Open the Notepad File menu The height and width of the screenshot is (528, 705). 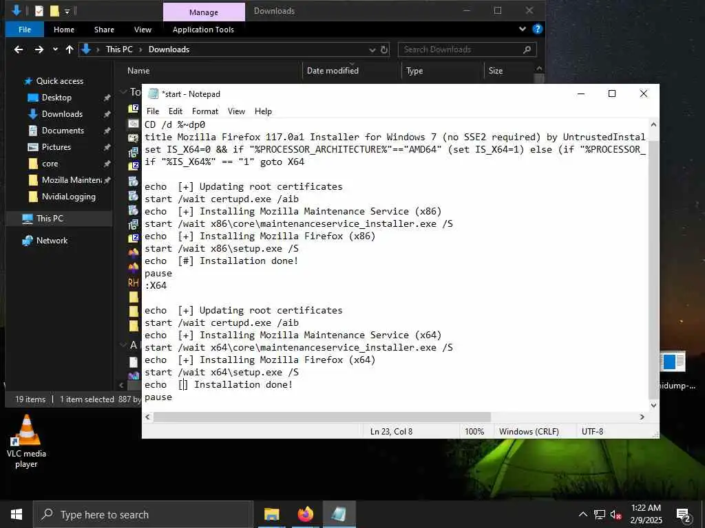pos(152,111)
